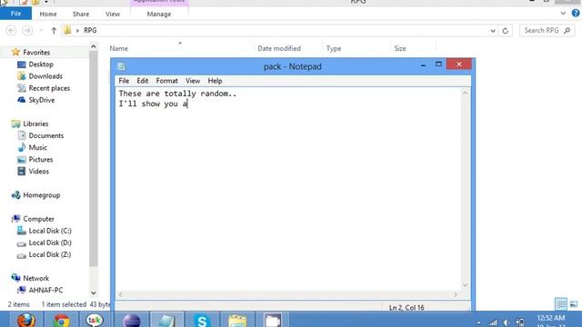Expand the ribbon with the chevron
The width and height of the screenshot is (582, 327).
click(x=563, y=14)
